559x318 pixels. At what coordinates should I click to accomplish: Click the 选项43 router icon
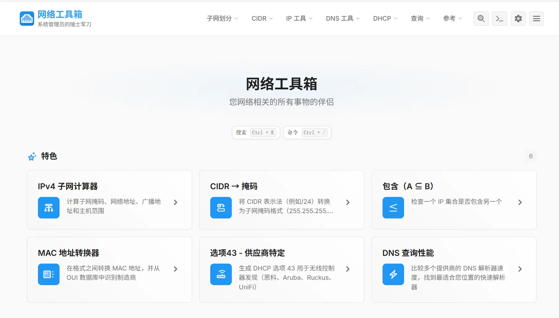[221, 274]
